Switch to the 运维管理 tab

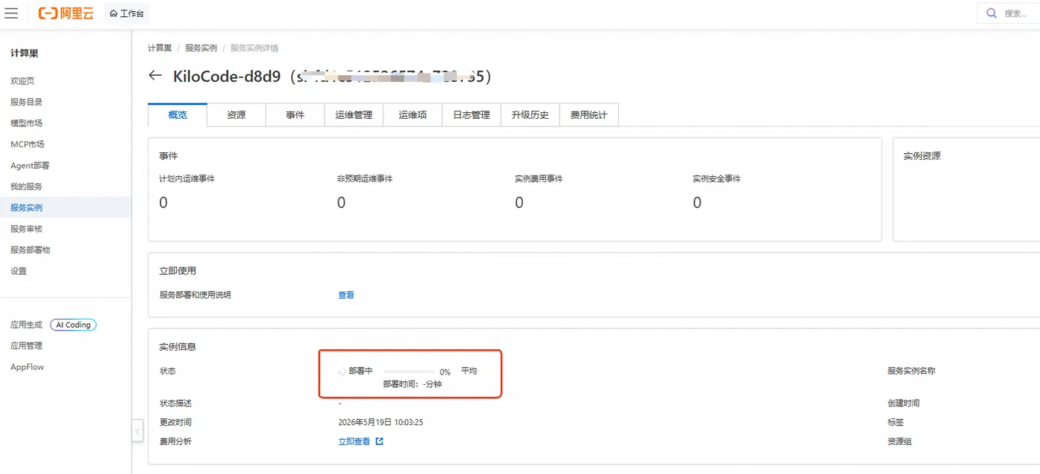tap(354, 115)
